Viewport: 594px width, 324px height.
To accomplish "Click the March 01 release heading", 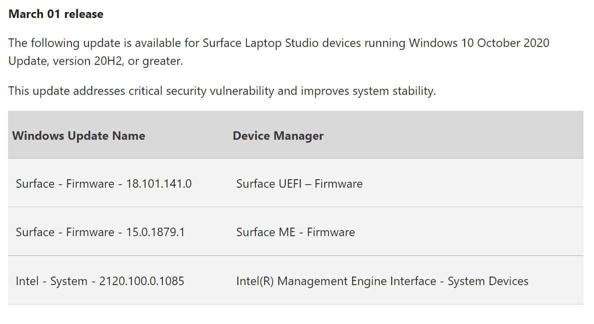I will 55,14.
